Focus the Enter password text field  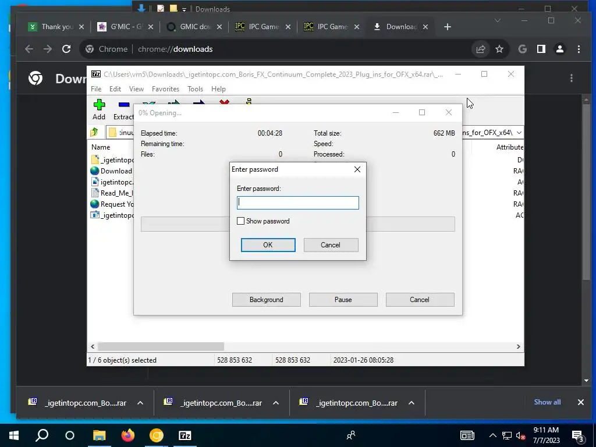(297, 203)
